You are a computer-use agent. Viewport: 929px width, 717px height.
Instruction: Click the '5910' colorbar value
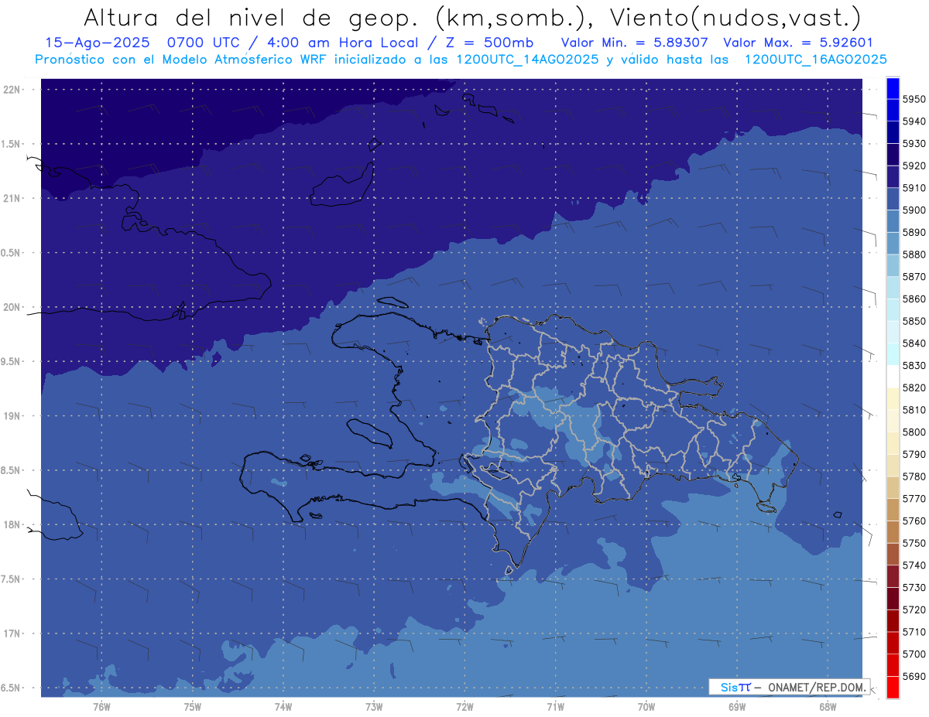[914, 188]
